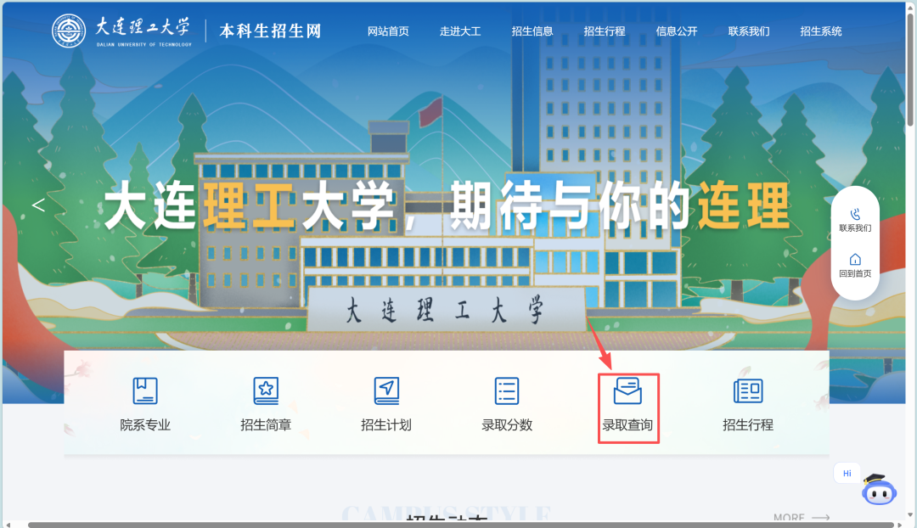Viewport: 917px width, 528px height.
Task: Click the 联系我们 phone icon in floating panel
Action: 855,214
